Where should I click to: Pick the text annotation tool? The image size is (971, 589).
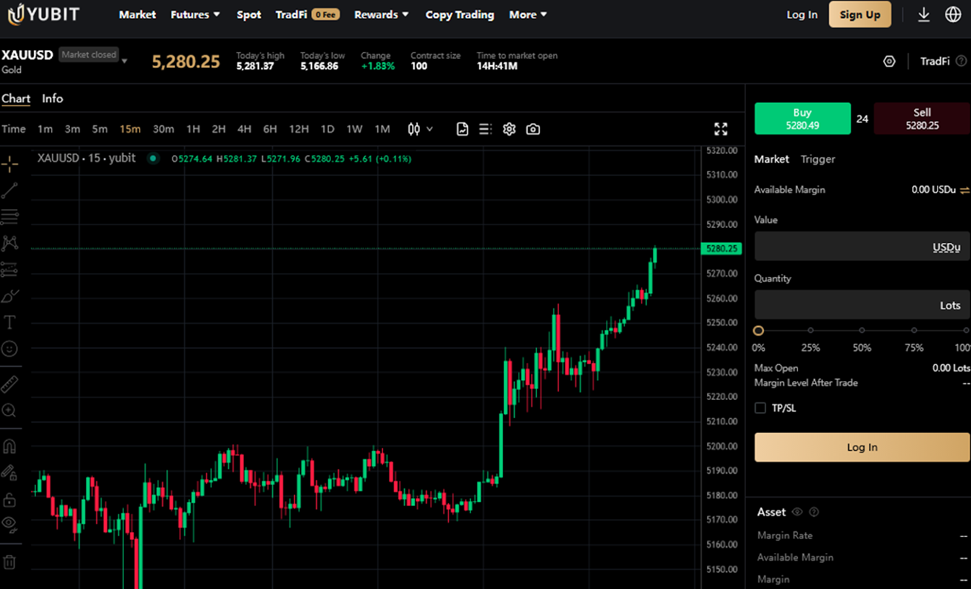click(10, 322)
